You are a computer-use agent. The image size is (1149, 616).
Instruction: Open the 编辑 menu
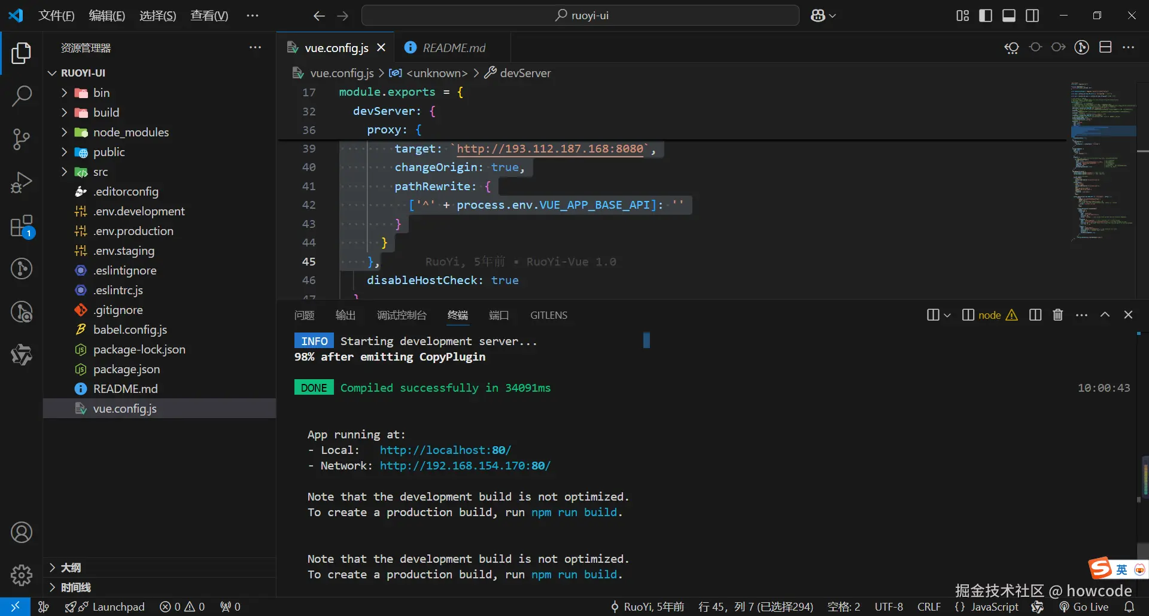[107, 16]
